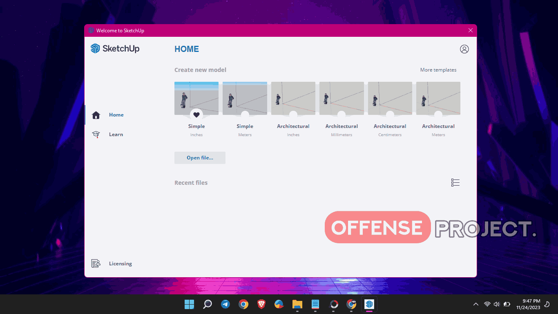The height and width of the screenshot is (314, 558).
Task: Click the Open file... button
Action: [x=200, y=158]
